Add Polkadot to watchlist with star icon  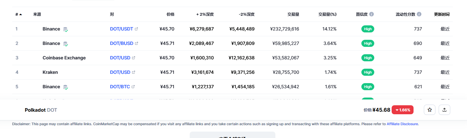[430, 110]
